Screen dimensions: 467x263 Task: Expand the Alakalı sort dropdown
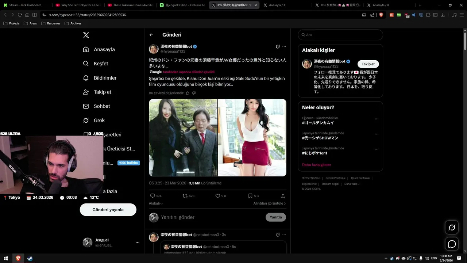[156, 203]
